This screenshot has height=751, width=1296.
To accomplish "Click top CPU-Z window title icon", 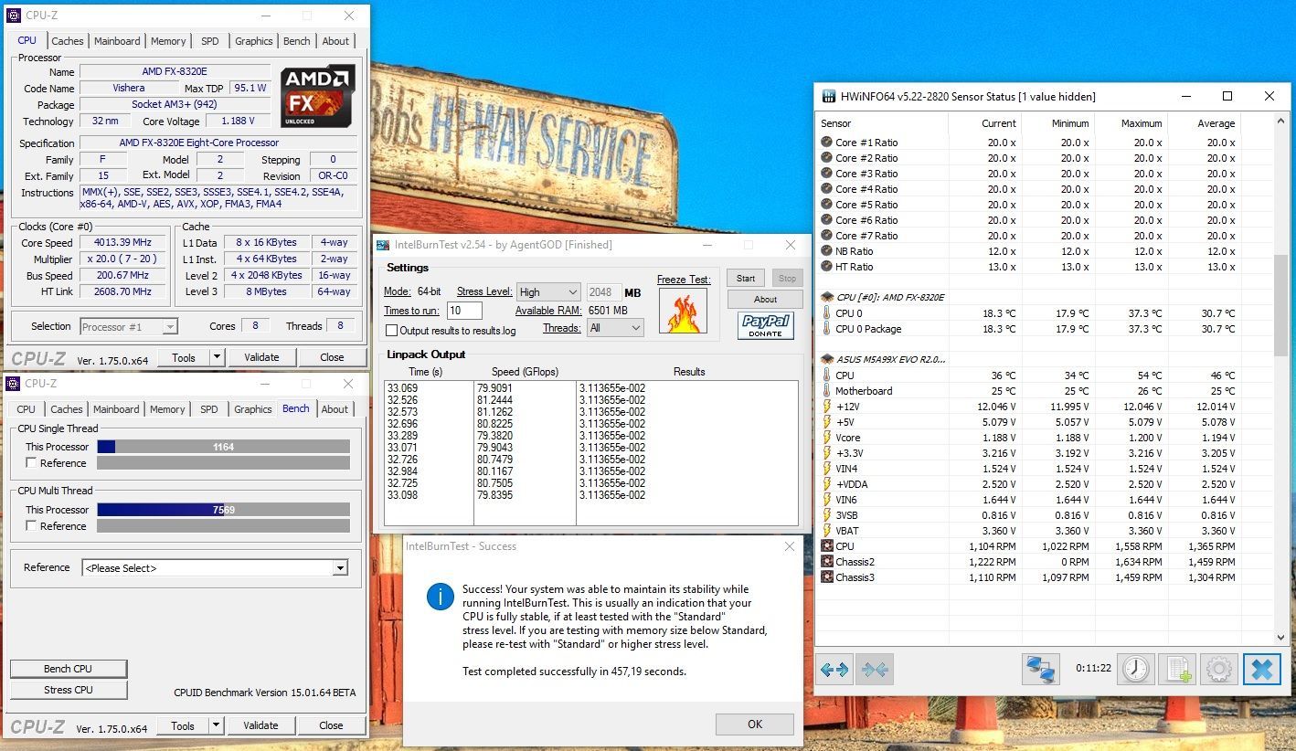I will [14, 16].
